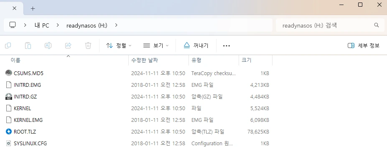Viewport: 387px width, 154px height.
Task: Click the Configuration type cell for SYSLINUX.CFG
Action: (212, 144)
